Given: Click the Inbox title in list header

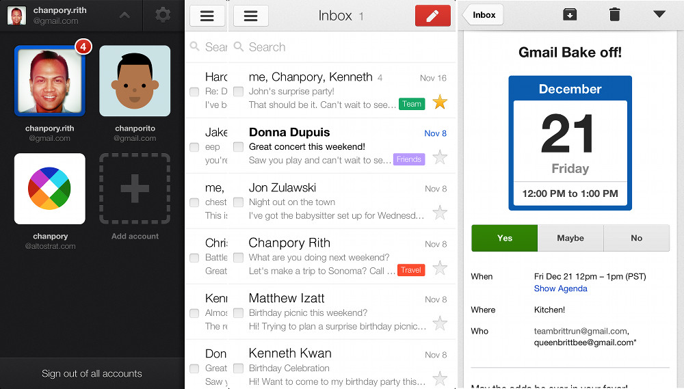Looking at the screenshot, I should click(335, 16).
